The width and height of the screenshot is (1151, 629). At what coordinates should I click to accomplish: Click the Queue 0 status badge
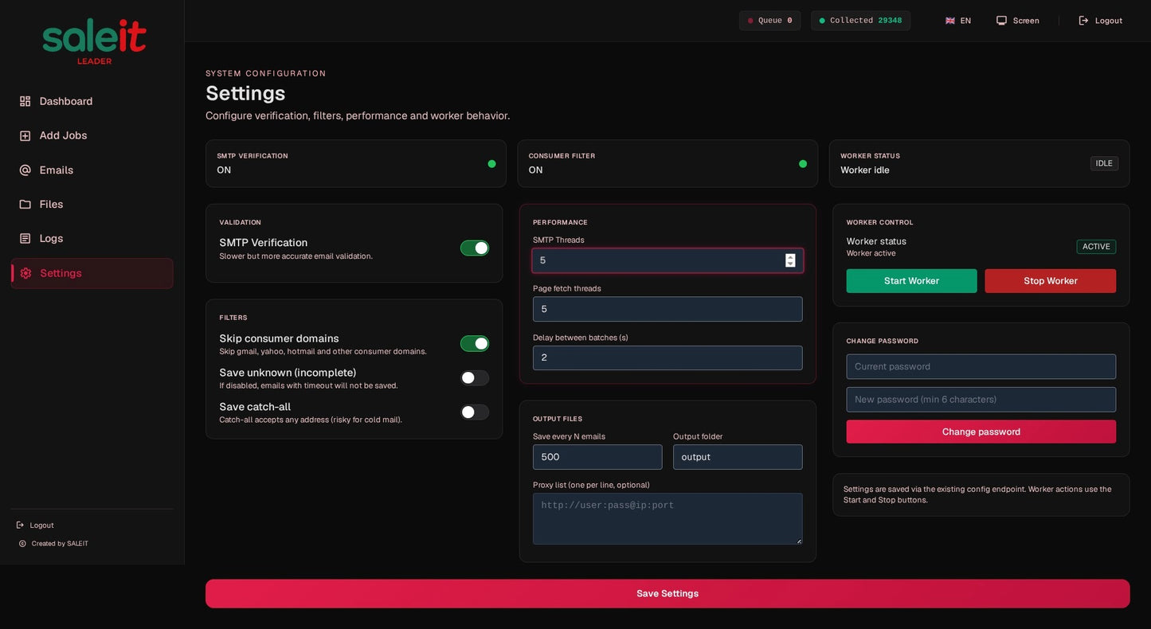(x=769, y=21)
